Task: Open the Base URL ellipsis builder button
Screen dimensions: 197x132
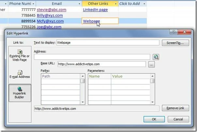Action: click(152, 64)
